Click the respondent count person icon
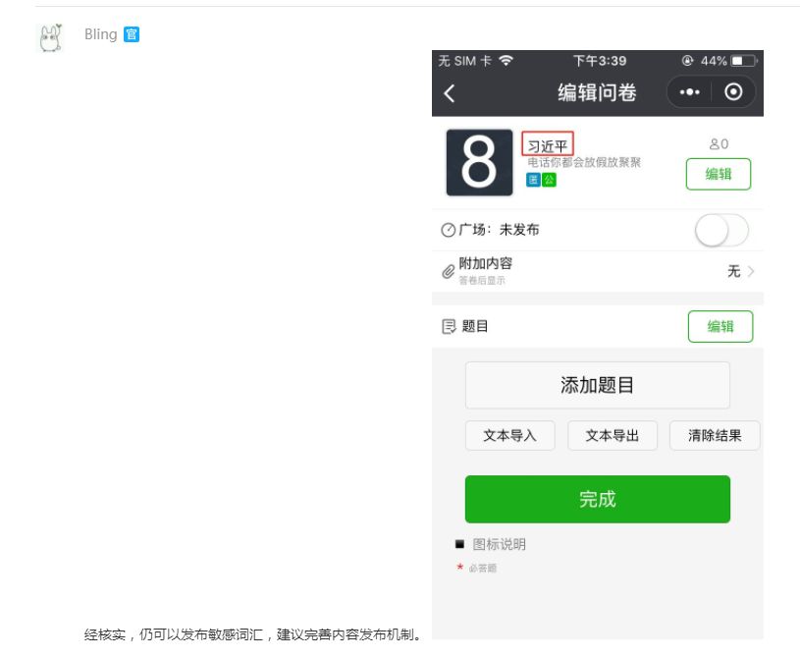Image resolution: width=800 pixels, height=658 pixels. (715, 144)
